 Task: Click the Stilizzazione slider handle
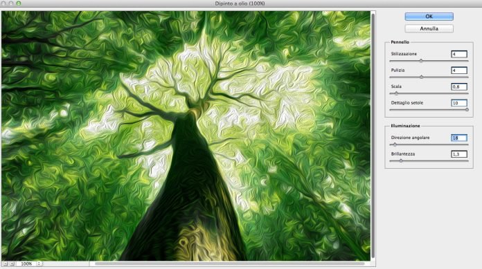(x=421, y=61)
